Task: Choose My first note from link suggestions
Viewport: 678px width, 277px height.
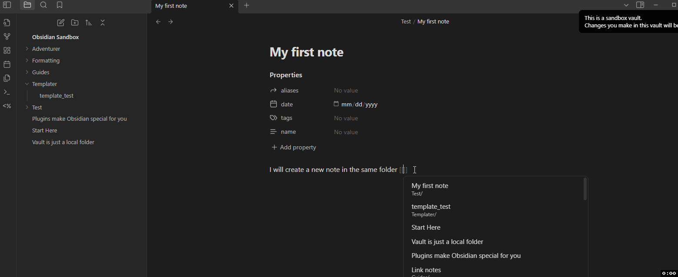Action: click(495, 189)
